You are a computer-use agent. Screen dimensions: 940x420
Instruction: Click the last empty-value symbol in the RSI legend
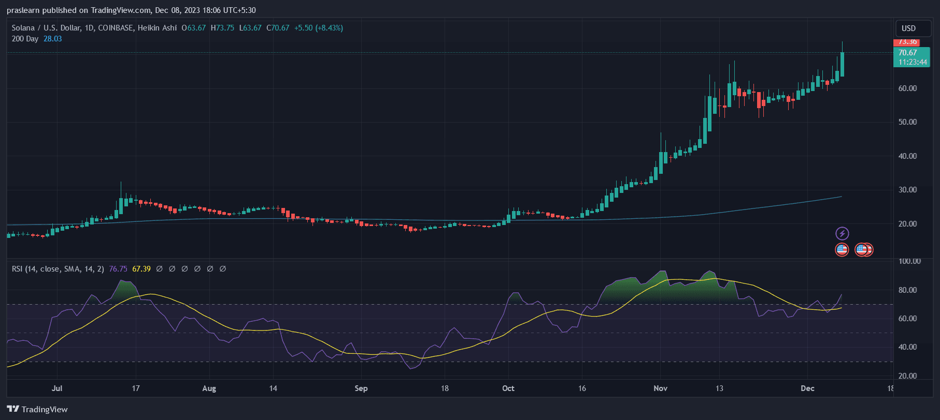click(x=223, y=269)
